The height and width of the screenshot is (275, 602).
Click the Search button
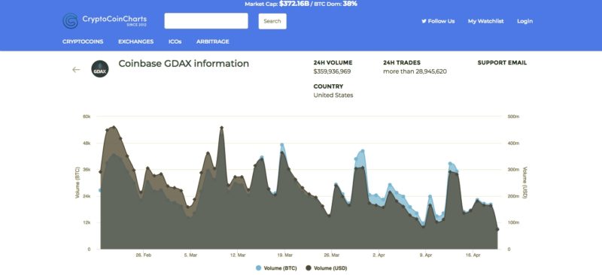[x=272, y=21]
